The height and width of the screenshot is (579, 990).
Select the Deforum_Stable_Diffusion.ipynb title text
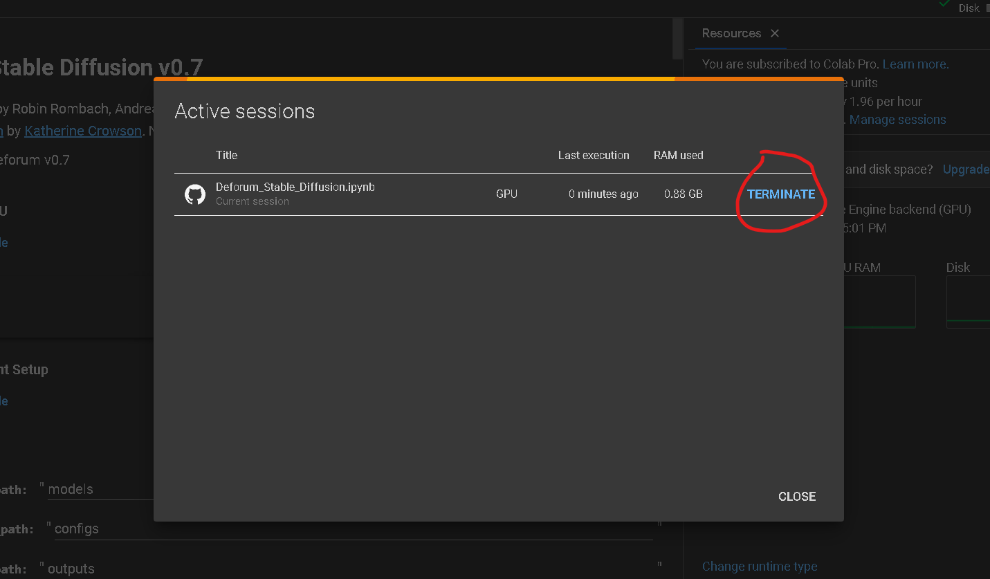pos(295,187)
